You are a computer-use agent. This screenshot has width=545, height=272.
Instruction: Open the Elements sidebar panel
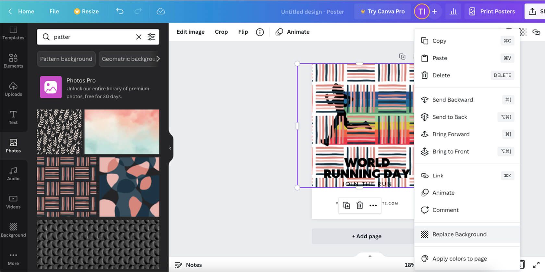pyautogui.click(x=13, y=61)
